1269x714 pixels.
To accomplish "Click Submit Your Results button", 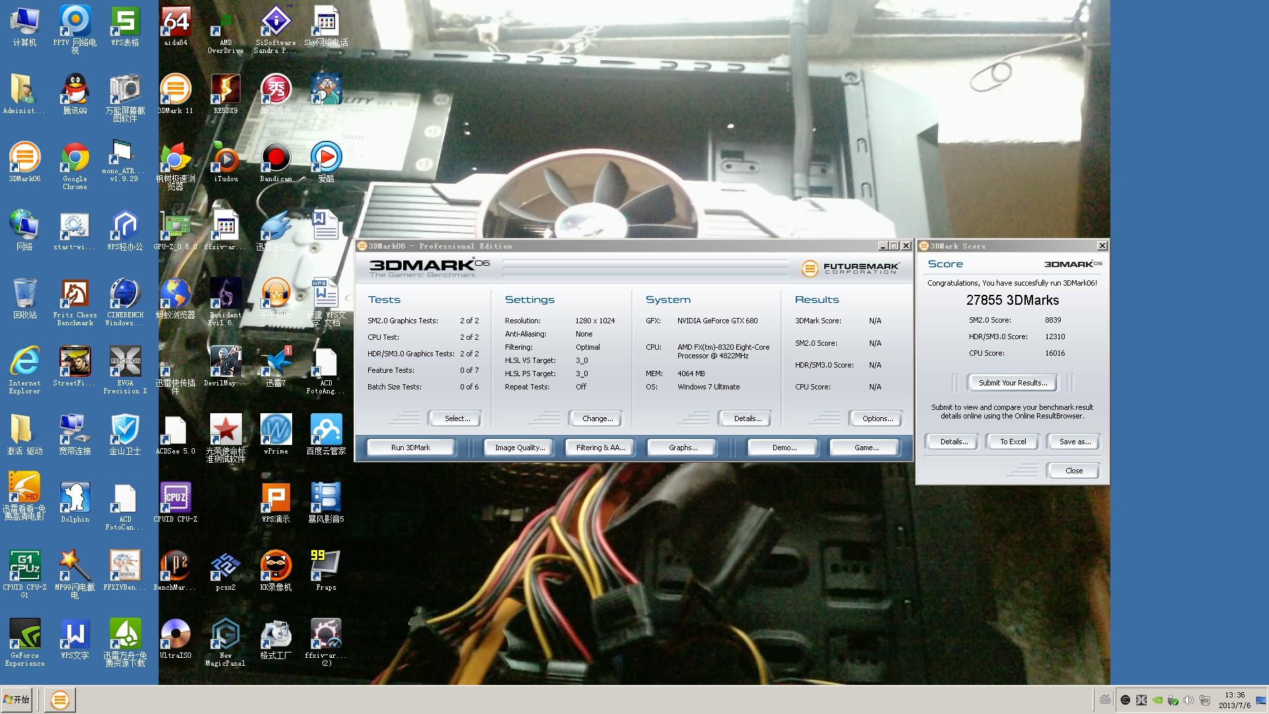I will click(1013, 383).
